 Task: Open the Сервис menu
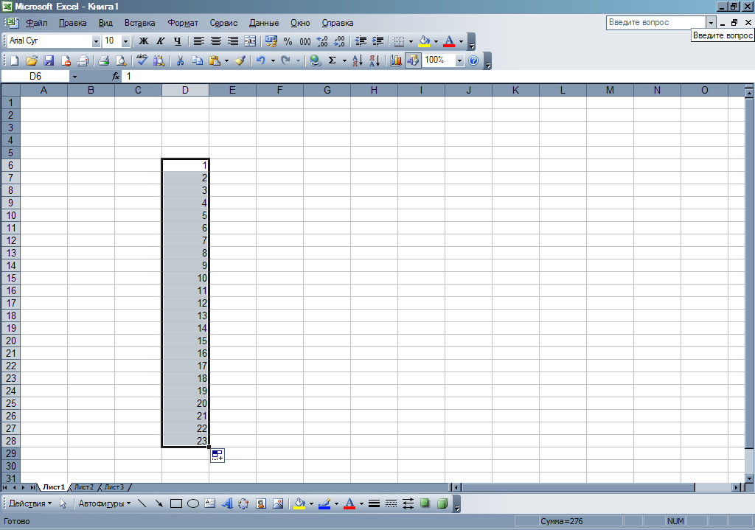223,23
